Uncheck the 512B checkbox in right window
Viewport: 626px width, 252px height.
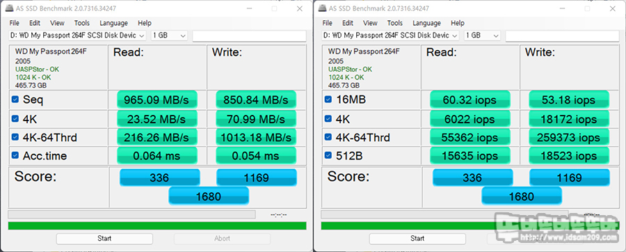tap(328, 155)
